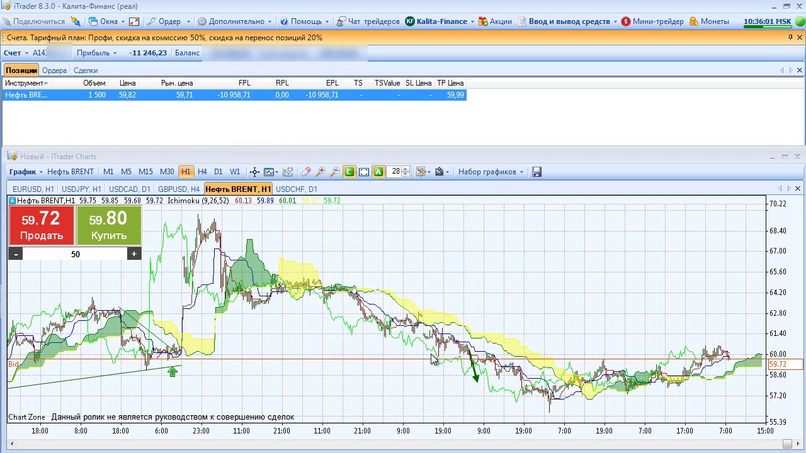Switch to the Ордера tab
Image resolution: width=806 pixels, height=453 pixels.
click(54, 70)
